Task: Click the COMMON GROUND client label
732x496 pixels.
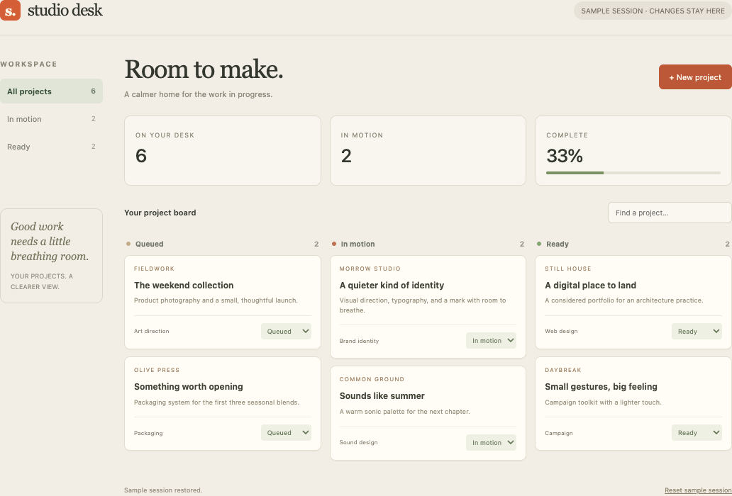Action: 372,380
